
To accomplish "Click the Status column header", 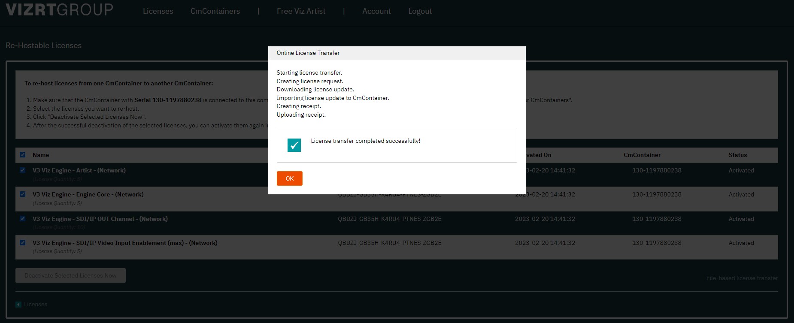I will pyautogui.click(x=737, y=155).
